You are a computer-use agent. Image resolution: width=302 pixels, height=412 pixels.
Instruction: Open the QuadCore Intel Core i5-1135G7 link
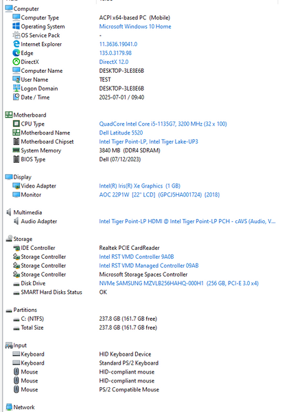pos(163,124)
